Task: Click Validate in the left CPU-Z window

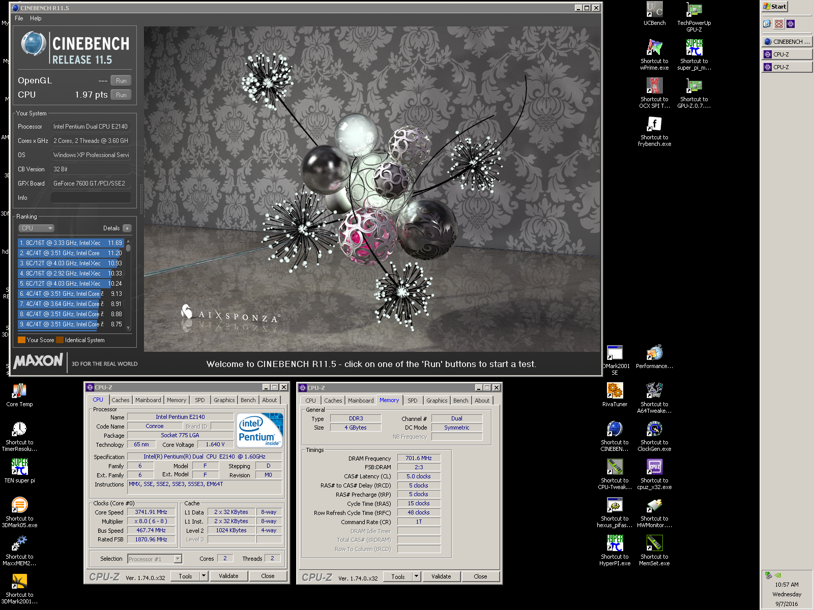Action: 228,576
